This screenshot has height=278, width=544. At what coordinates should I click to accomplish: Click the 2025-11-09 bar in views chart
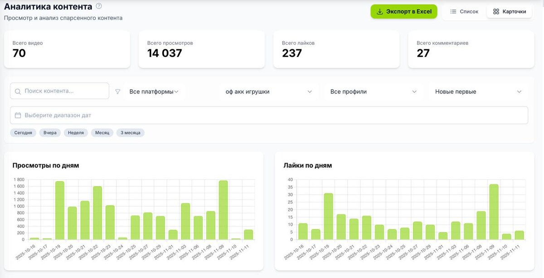[223, 210]
